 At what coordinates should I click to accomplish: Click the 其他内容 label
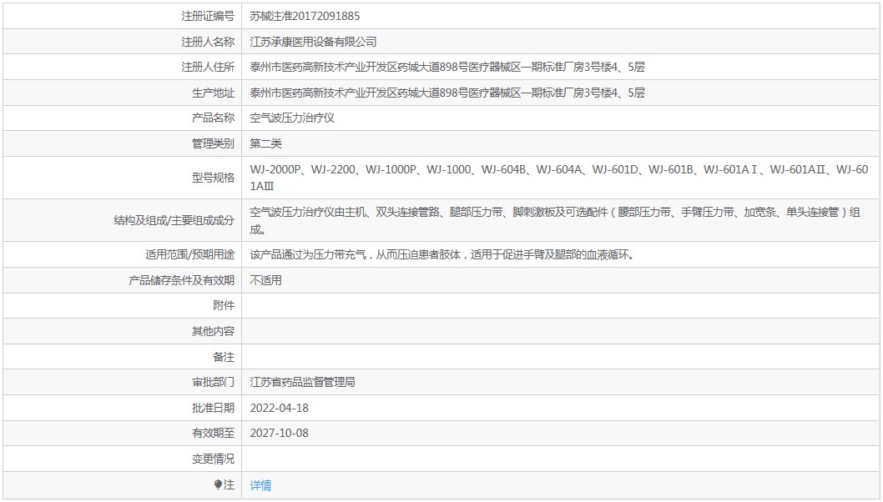tap(213, 332)
